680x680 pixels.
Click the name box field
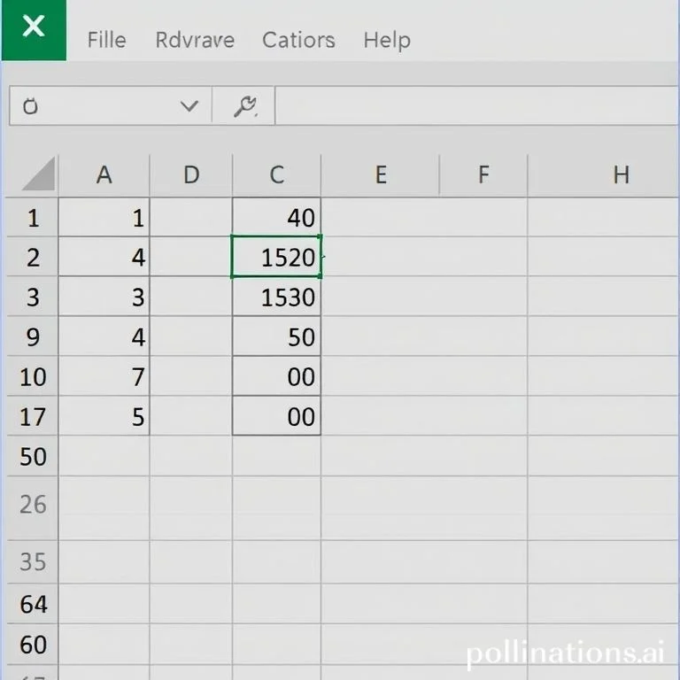(x=111, y=106)
